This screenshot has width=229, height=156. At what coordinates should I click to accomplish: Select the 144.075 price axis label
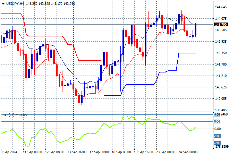point(221,18)
